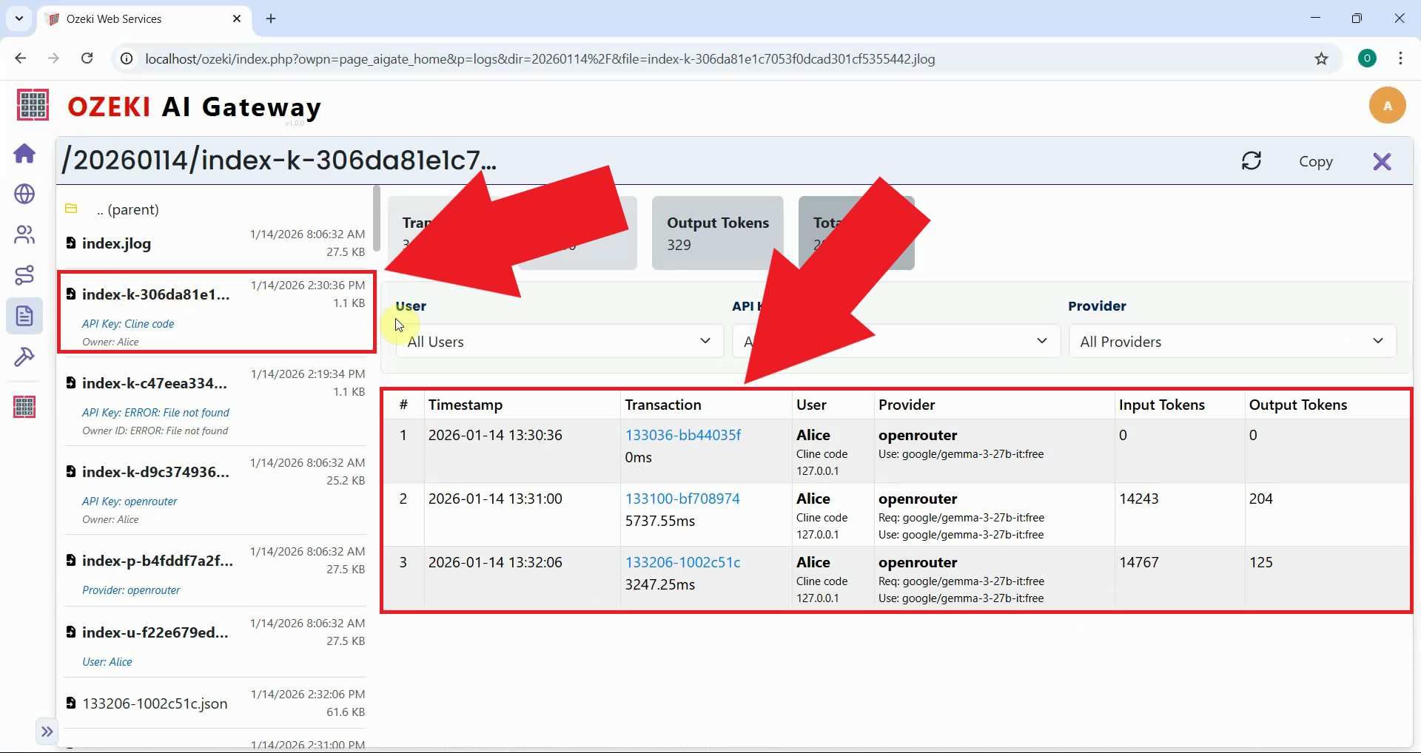This screenshot has height=753, width=1421.
Task: Open the Home section in the sidebar
Action: coord(24,153)
